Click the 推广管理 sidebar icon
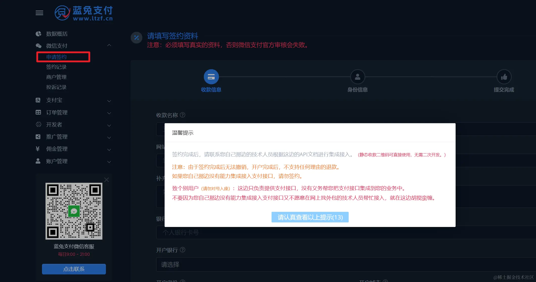 (x=38, y=137)
